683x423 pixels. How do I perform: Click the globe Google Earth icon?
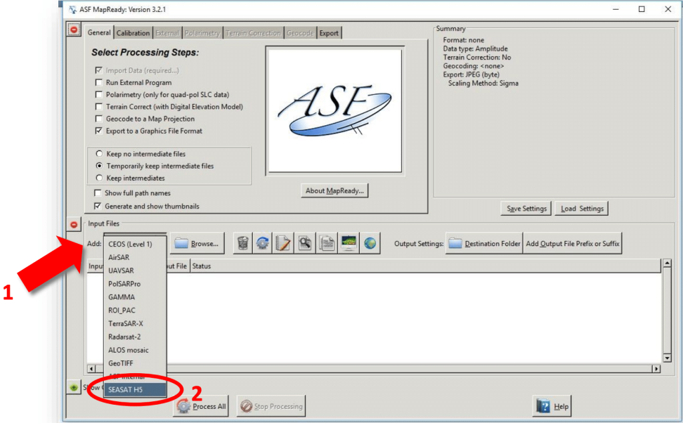pos(370,243)
